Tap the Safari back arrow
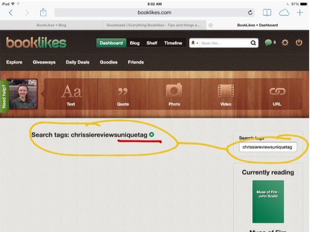Viewport: 310px width, 232px height. (11, 12)
